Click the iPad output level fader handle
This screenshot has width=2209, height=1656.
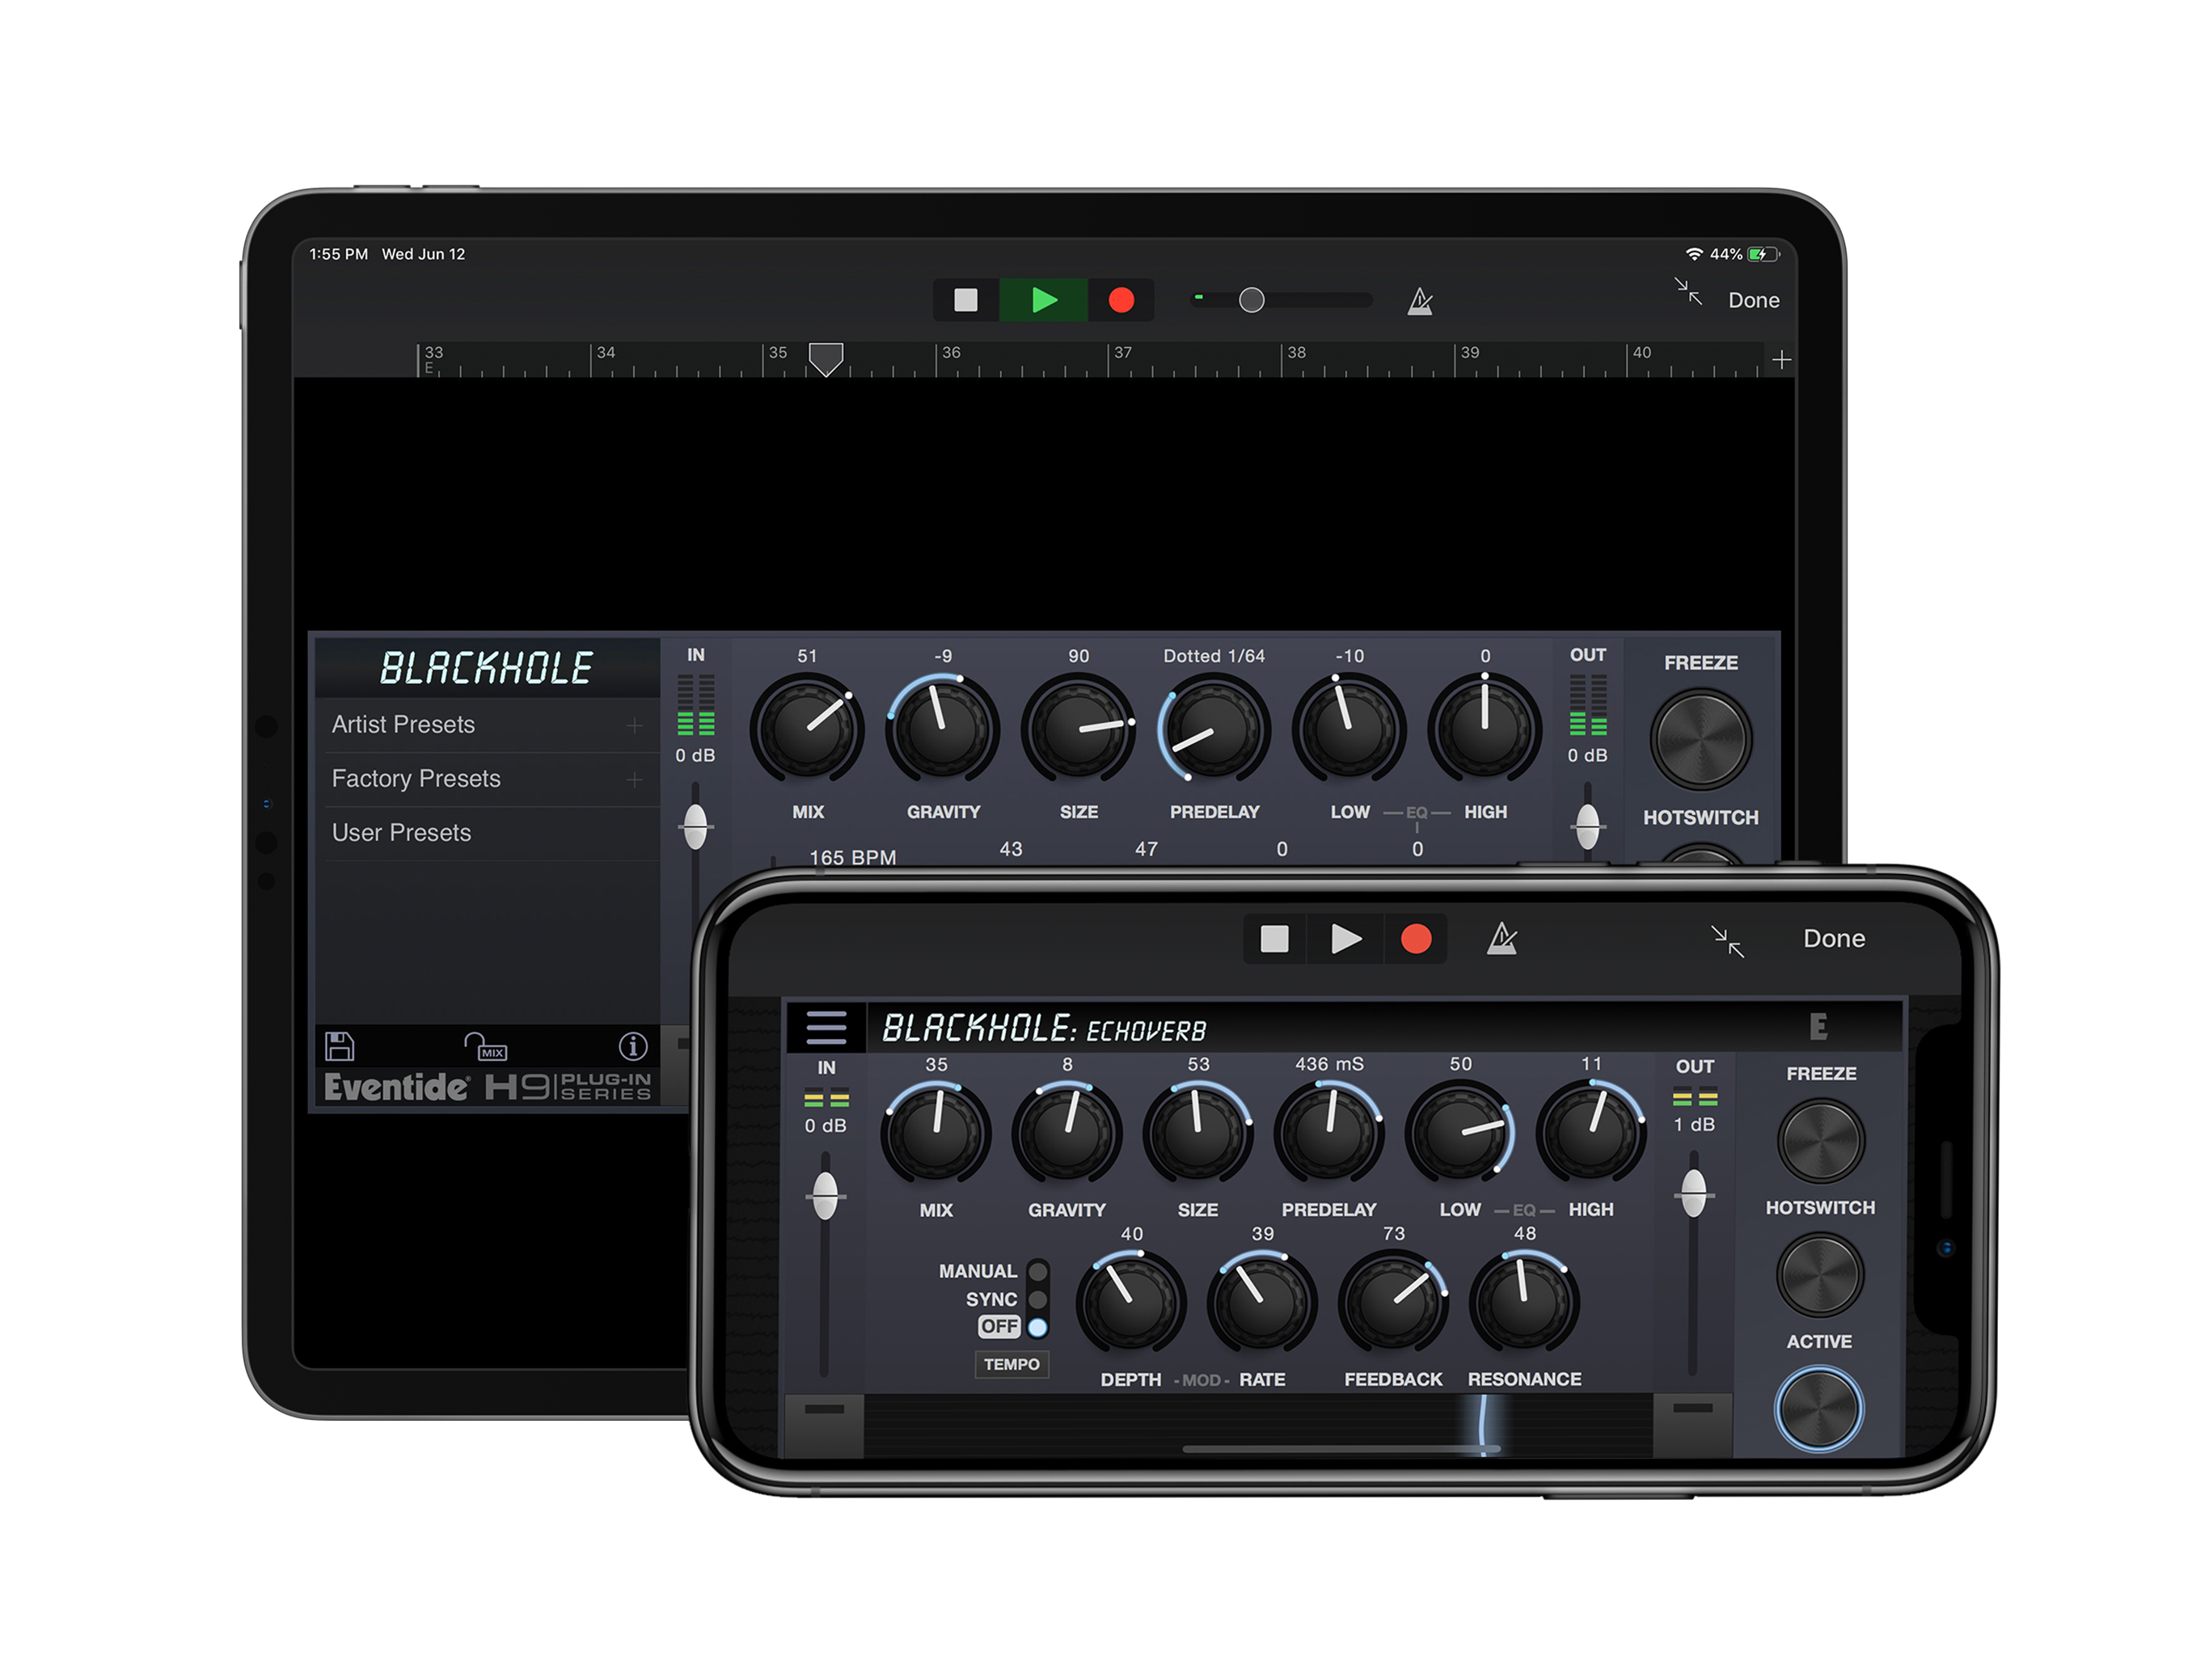pyautogui.click(x=1587, y=827)
